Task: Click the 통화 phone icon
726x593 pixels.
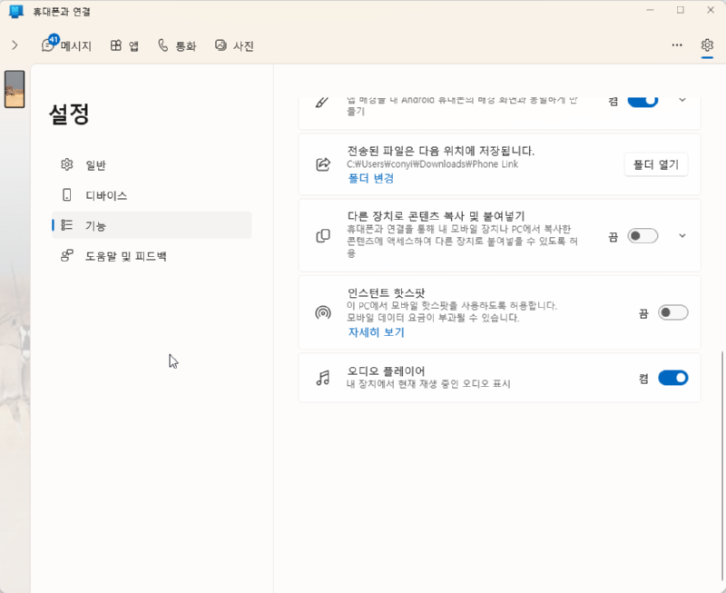Action: tap(163, 45)
